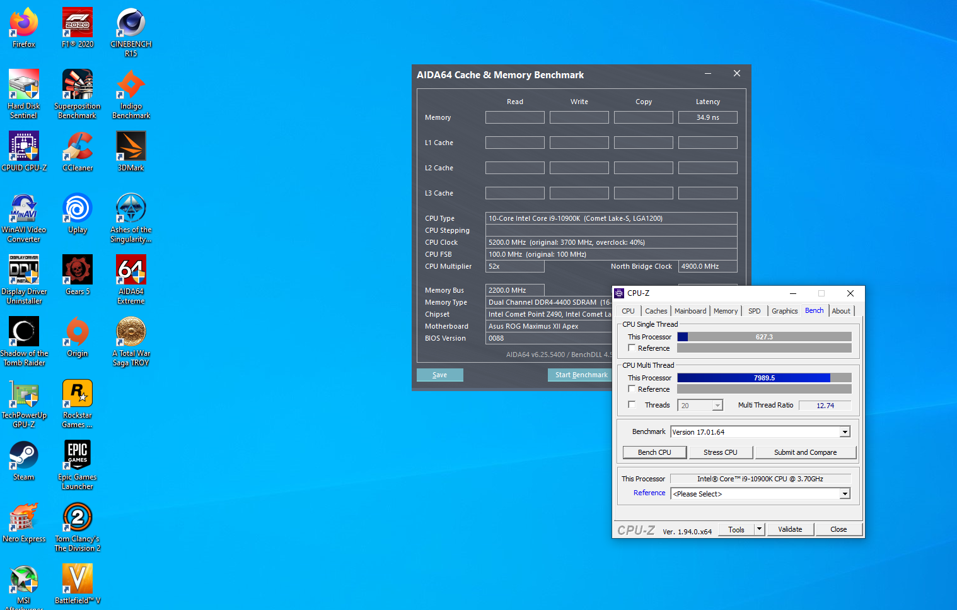Click North Bridge Clock 4900.0 MHz field
The height and width of the screenshot is (610, 957).
708,266
